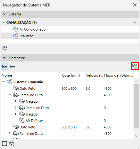Click the vertical scrollbar thumb

pyautogui.click(x=136, y=106)
